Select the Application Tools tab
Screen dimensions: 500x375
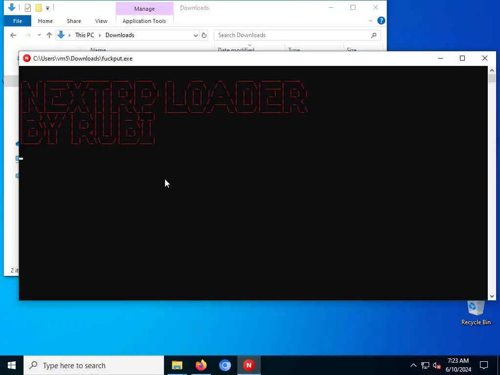(144, 21)
